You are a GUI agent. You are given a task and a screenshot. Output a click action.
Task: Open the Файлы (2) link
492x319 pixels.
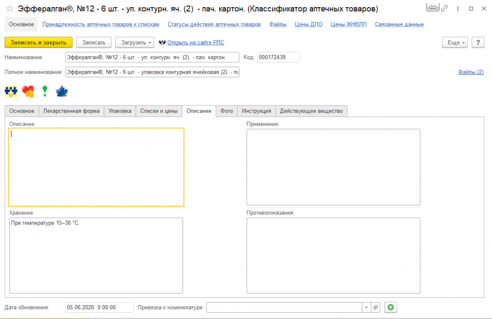point(471,72)
